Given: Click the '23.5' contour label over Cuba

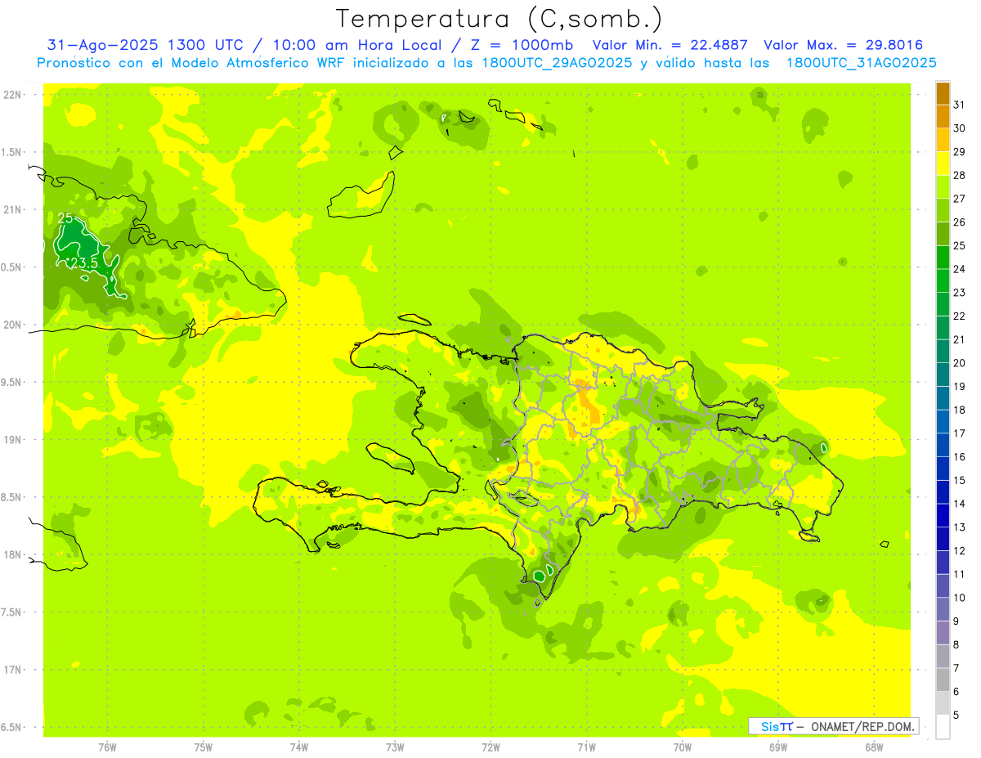Looking at the screenshot, I should pyautogui.click(x=84, y=263).
